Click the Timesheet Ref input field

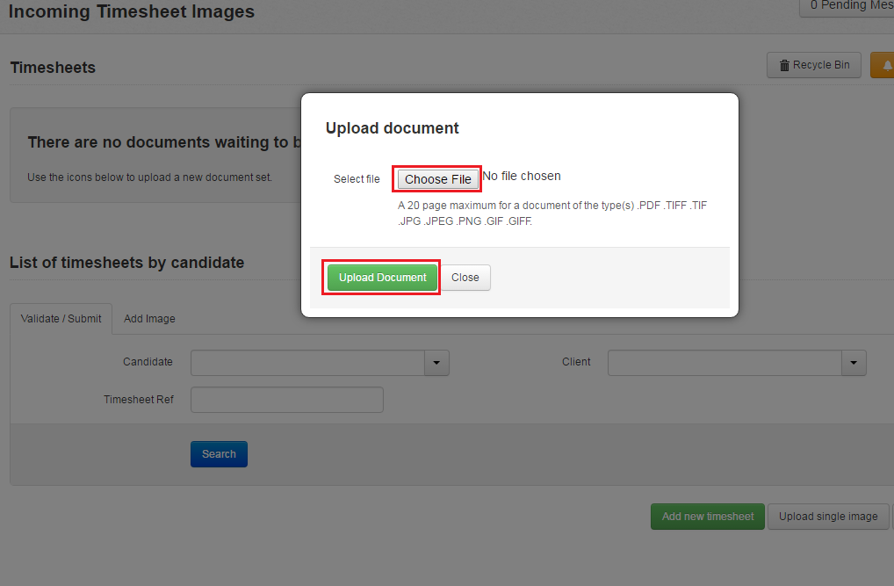[287, 400]
